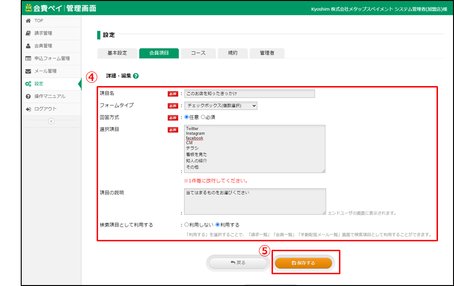Viewport: 454px width, 286px height.
Task: Click the 請求管理 book icon
Action: [x=28, y=33]
